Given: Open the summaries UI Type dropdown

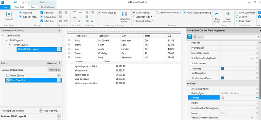Looking at the screenshot, I should 242,17.
